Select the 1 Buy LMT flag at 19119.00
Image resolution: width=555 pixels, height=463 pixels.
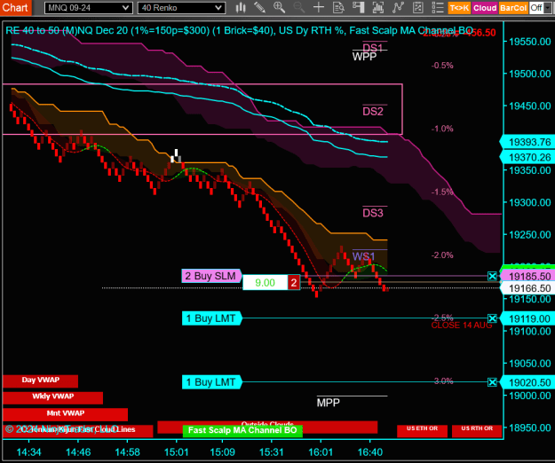tap(211, 318)
